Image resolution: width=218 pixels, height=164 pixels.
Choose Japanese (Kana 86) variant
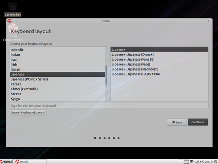pyautogui.click(x=159, y=59)
